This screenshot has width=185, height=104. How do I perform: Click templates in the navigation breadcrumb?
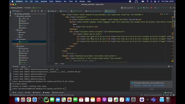pyautogui.click(x=28, y=8)
